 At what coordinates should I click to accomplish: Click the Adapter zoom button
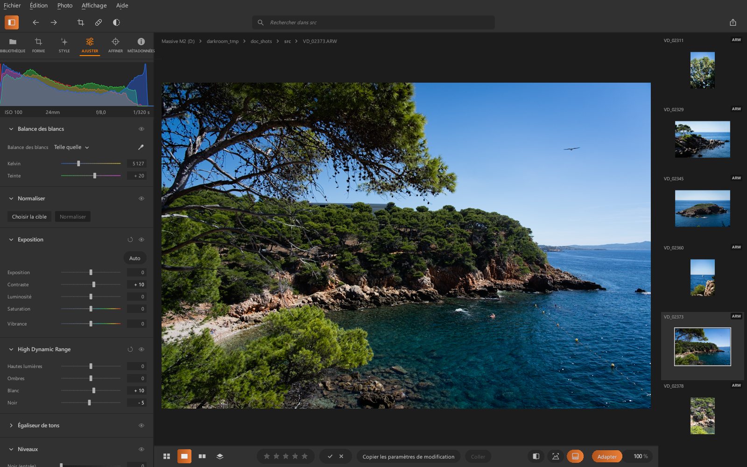tap(607, 456)
